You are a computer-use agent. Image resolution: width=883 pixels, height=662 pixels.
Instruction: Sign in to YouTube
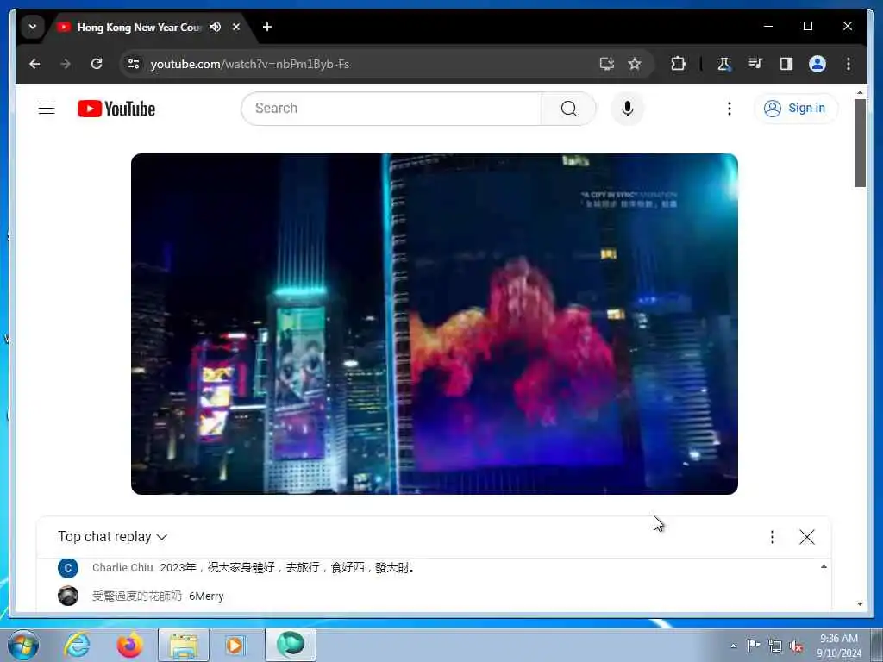pos(796,108)
